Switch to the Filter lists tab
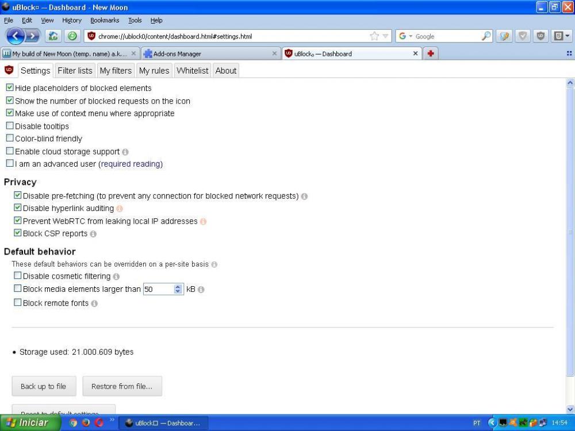Image resolution: width=575 pixels, height=431 pixels. tap(75, 71)
